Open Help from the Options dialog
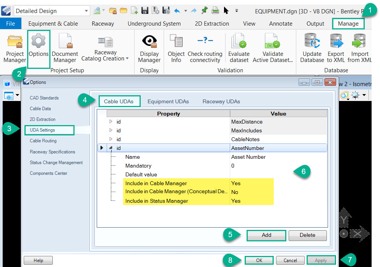380x267 pixels. coord(38,260)
